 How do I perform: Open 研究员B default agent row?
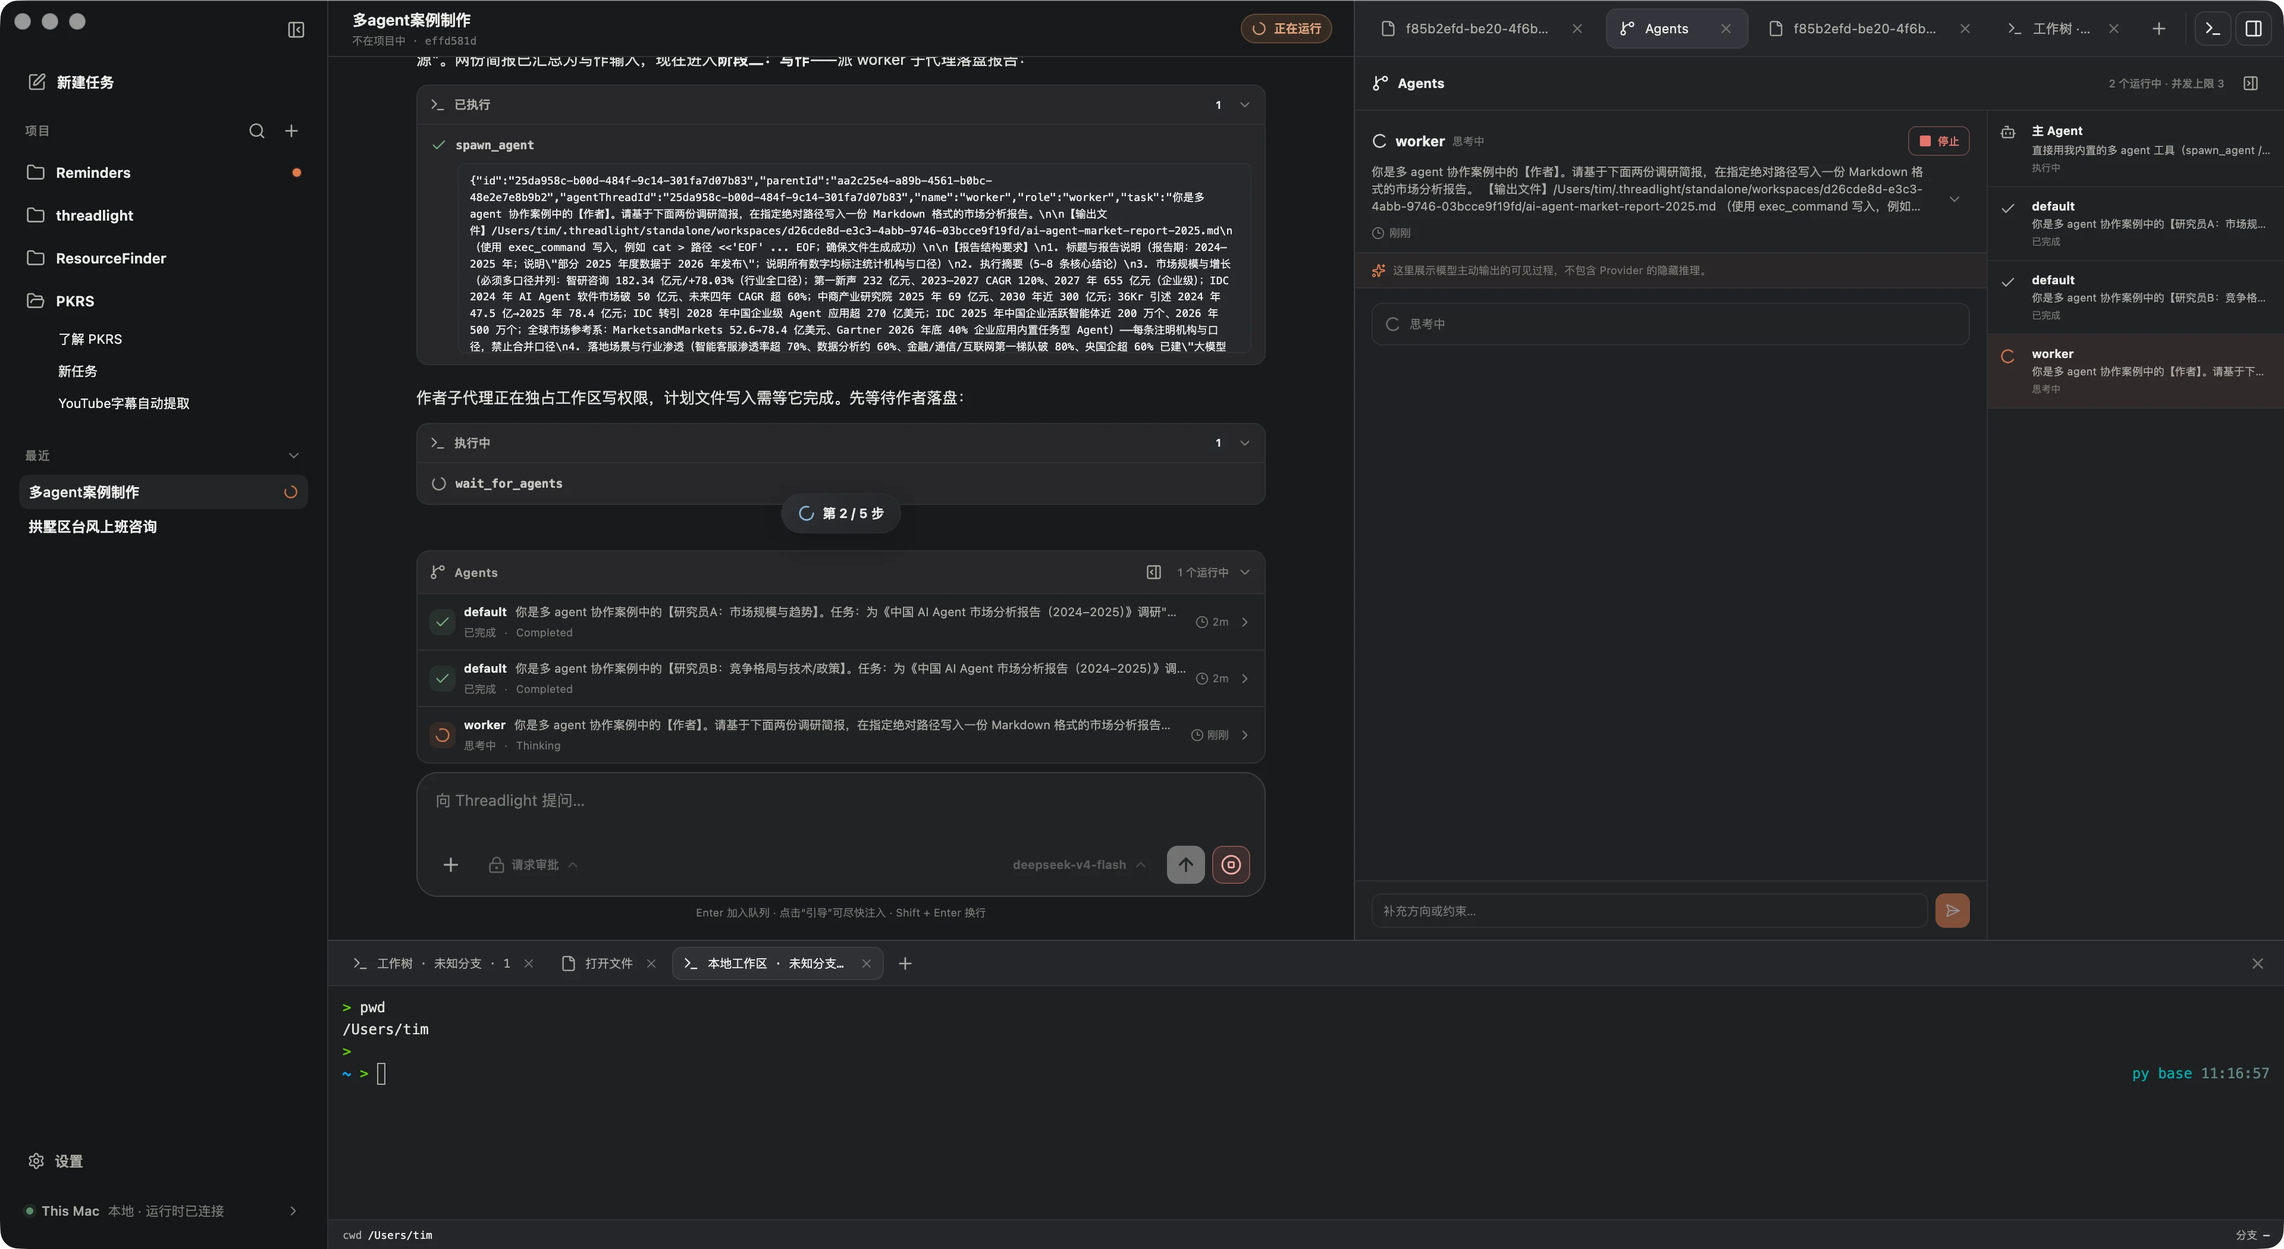(840, 678)
